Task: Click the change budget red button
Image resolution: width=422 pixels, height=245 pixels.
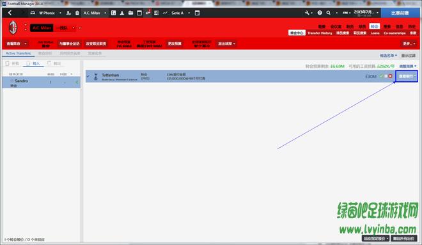Action: click(175, 43)
